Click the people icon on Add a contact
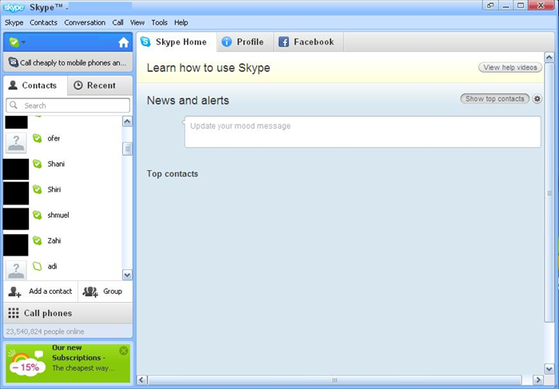Viewport: 559px width, 389px height. (14, 292)
